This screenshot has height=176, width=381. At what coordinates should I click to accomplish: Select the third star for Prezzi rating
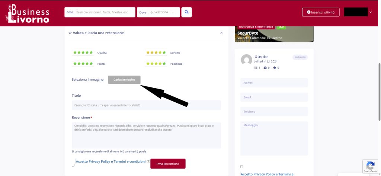click(83, 64)
